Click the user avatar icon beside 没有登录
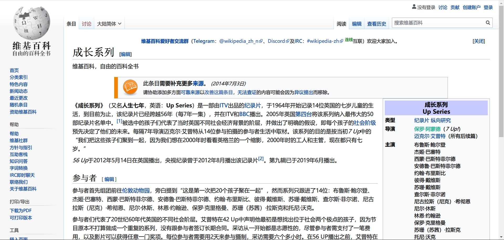Image resolution: width=504 pixels, height=240 pixels. [414, 7]
